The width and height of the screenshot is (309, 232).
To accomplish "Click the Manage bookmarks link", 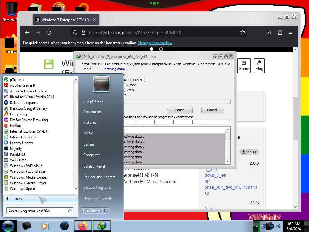I will pyautogui.click(x=155, y=43).
